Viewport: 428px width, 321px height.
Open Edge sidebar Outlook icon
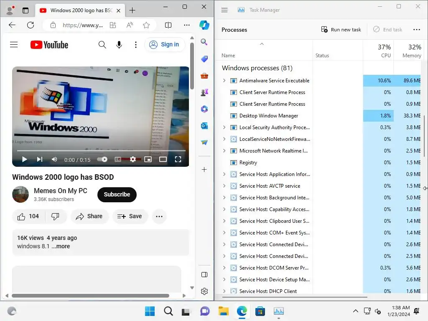tap(204, 126)
